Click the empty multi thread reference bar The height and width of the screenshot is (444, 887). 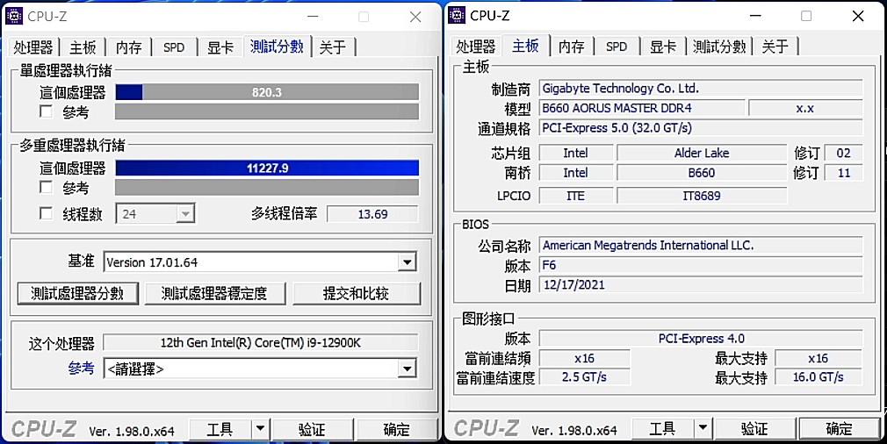coord(267,187)
